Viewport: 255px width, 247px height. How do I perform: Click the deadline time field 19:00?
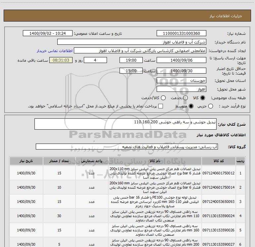(x=131, y=60)
